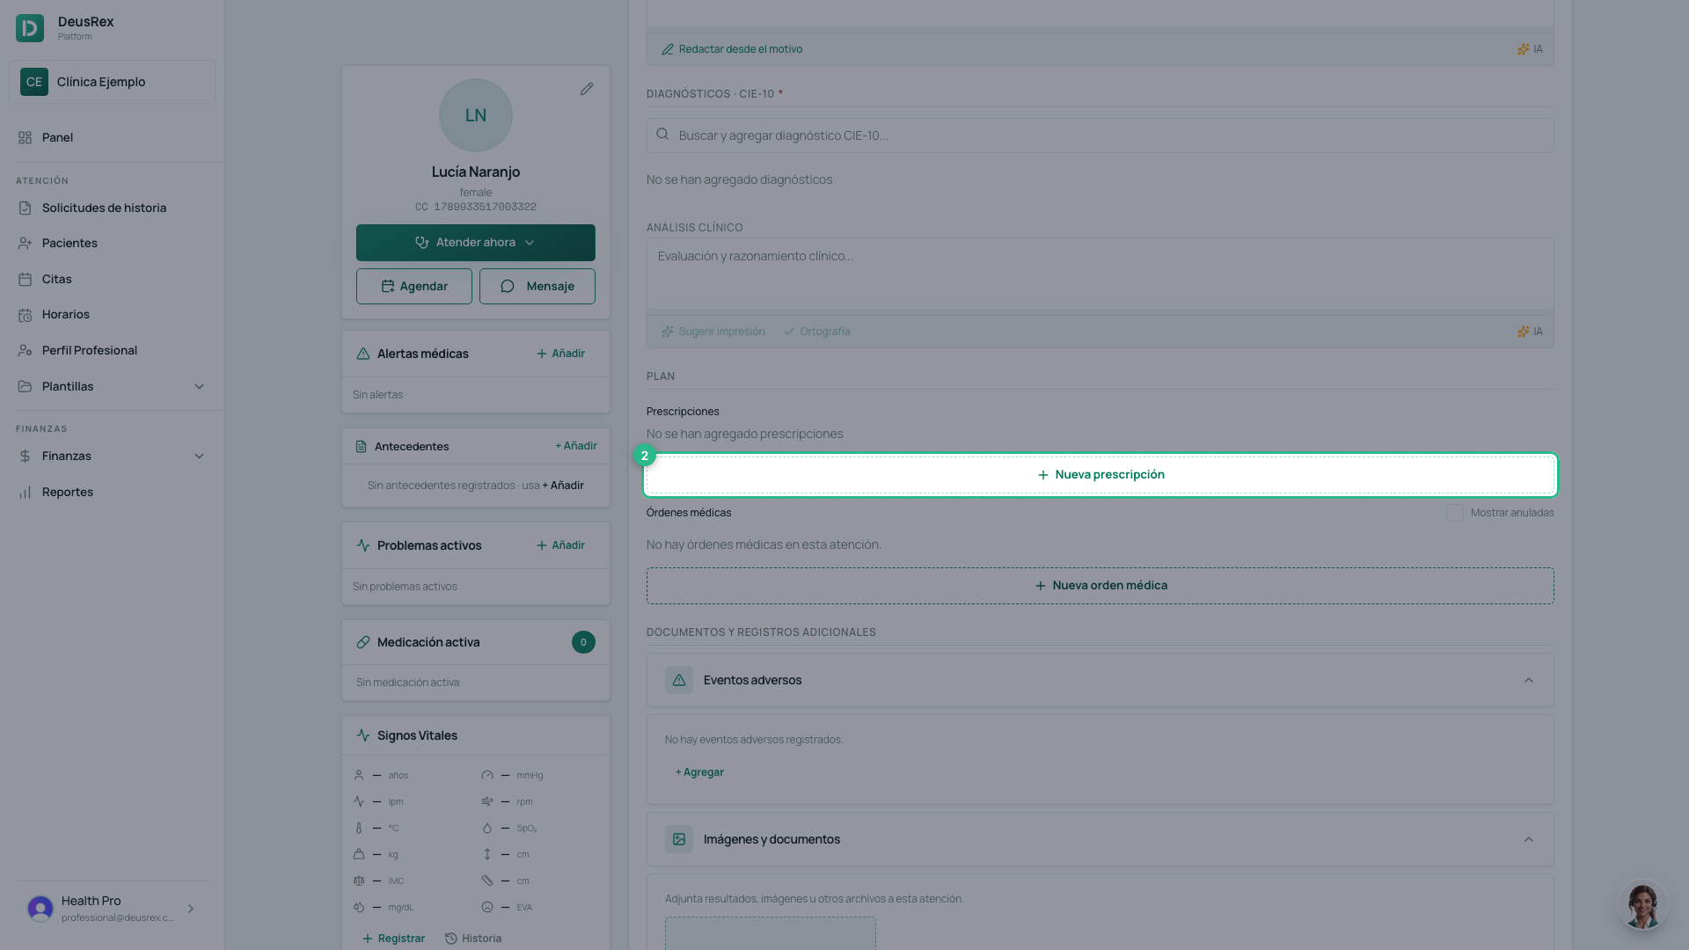Screen dimensions: 1689x950
Task: Click the Análisis clínico text area
Action: (x=1100, y=274)
